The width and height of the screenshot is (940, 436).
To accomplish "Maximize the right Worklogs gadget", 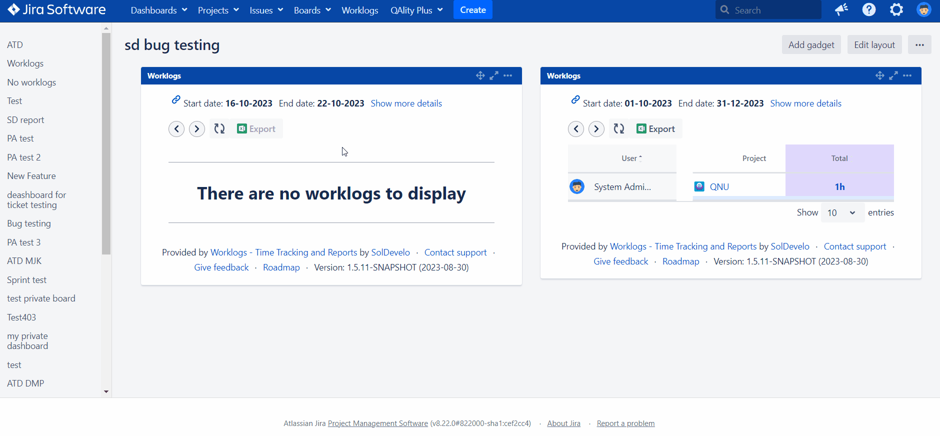I will (x=893, y=75).
